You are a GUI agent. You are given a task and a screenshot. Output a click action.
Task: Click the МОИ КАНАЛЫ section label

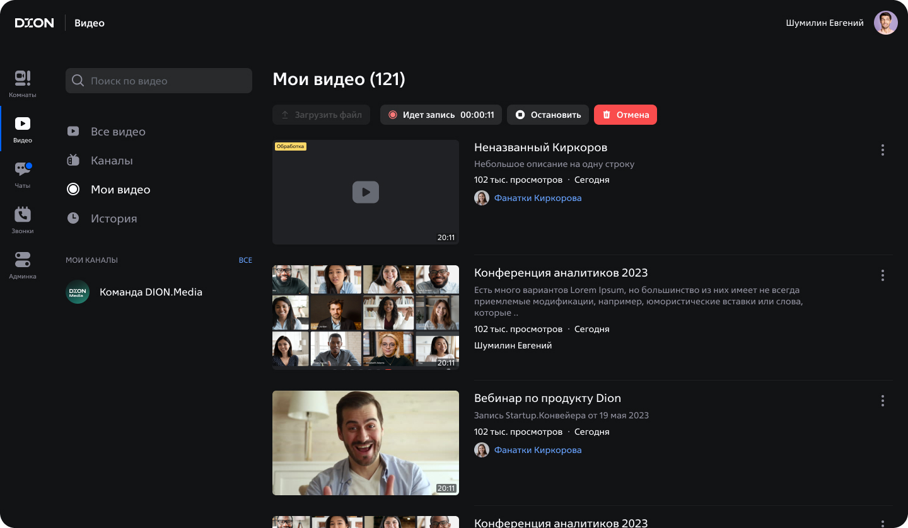pos(91,260)
